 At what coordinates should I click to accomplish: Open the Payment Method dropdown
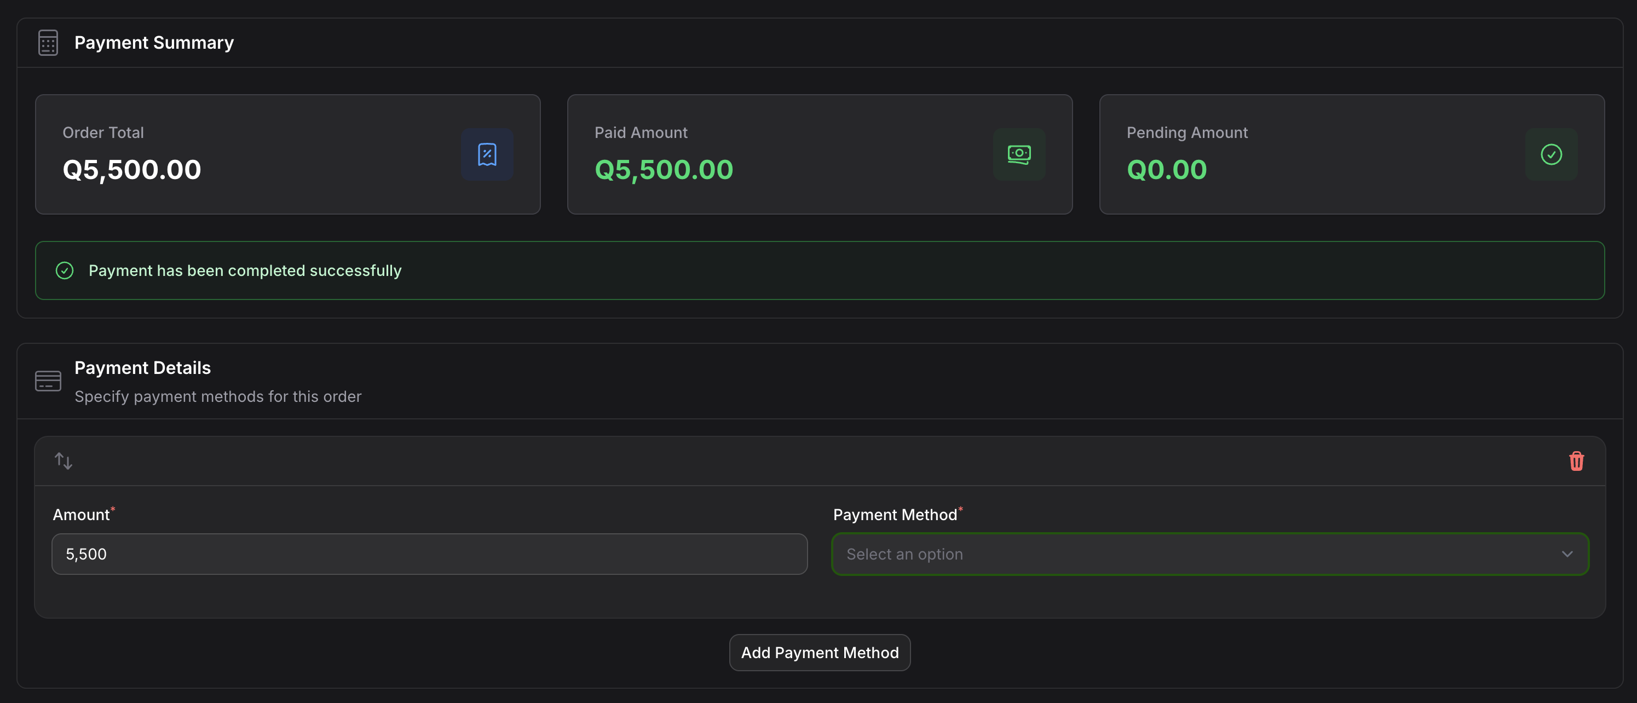[1195, 554]
